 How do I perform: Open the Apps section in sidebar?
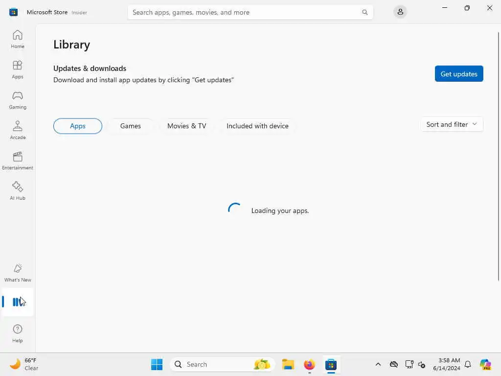point(18,70)
